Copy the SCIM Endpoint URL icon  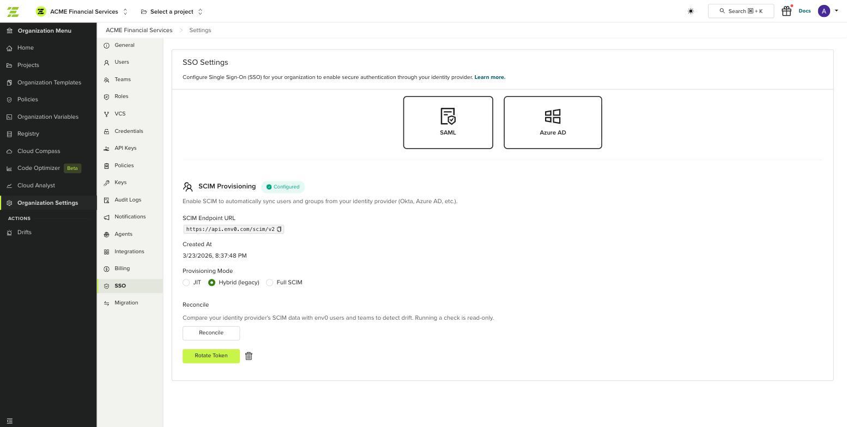279,229
